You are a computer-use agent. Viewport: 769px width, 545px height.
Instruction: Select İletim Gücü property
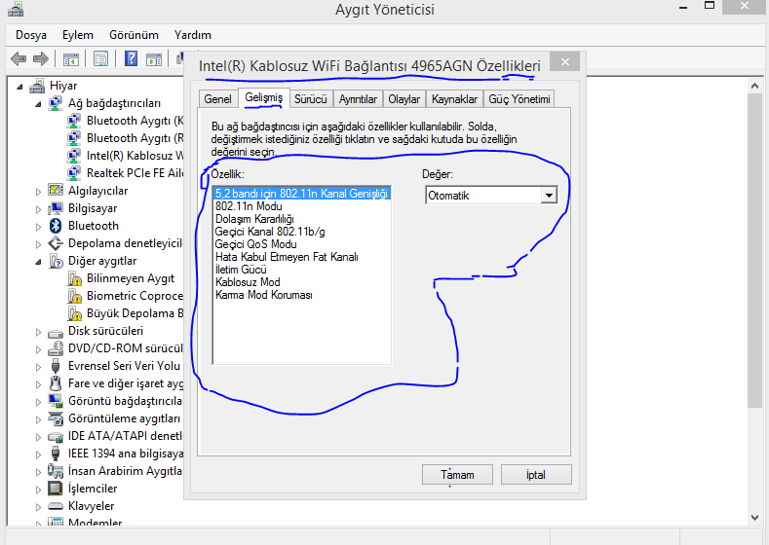302,270
